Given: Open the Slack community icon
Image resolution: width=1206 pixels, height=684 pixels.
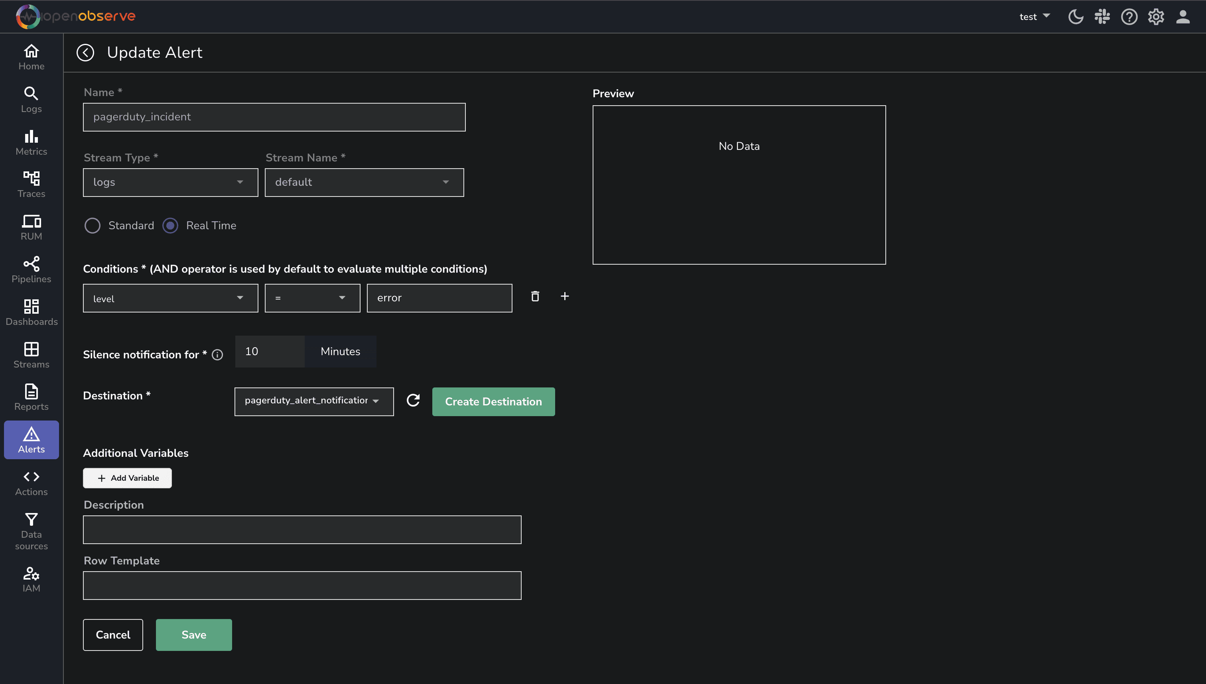Looking at the screenshot, I should [1102, 17].
